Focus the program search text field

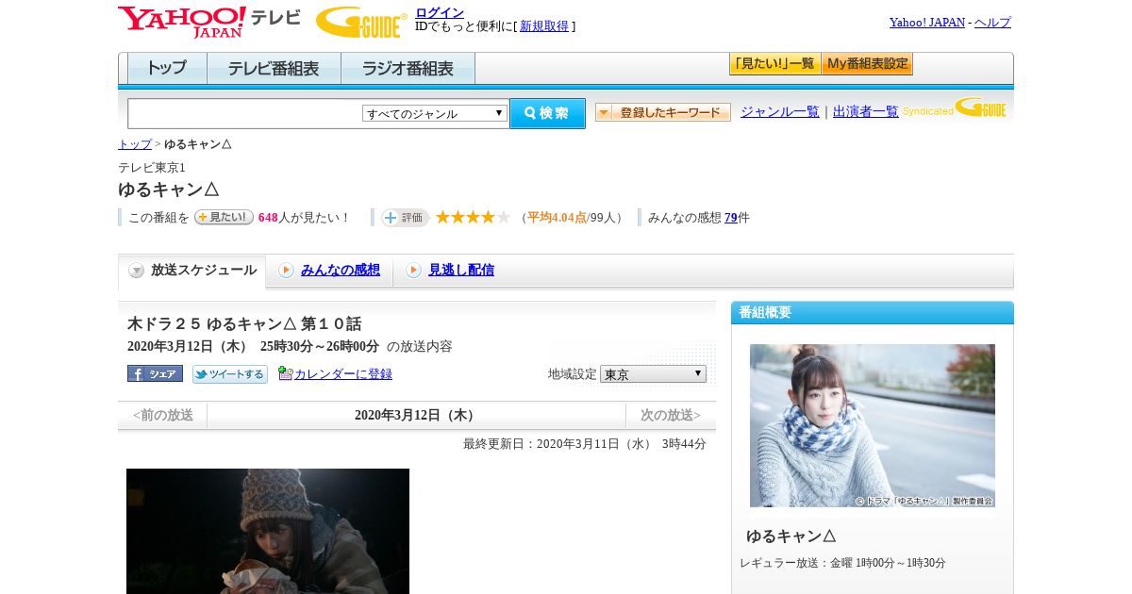pyautogui.click(x=244, y=113)
